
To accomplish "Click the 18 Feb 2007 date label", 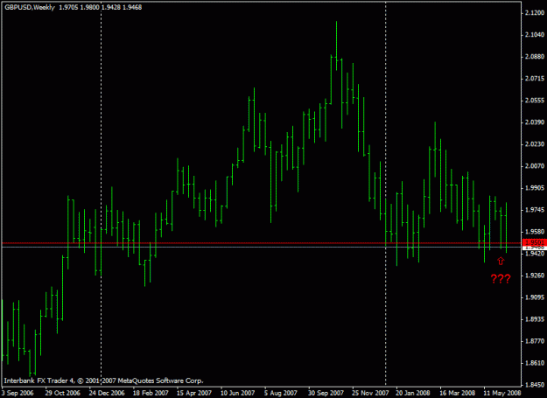I will click(151, 393).
